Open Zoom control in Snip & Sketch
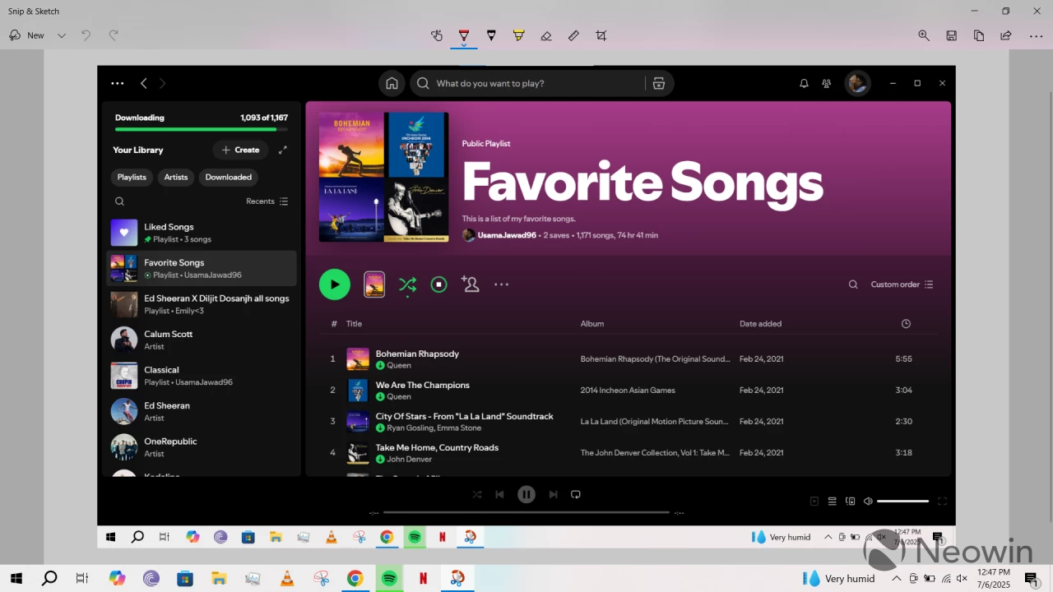The image size is (1053, 592). pos(924,35)
